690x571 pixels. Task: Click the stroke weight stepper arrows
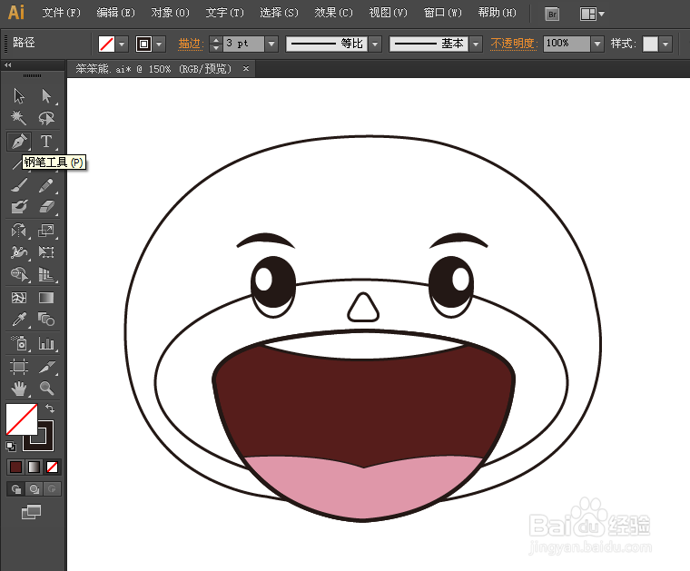coord(216,44)
